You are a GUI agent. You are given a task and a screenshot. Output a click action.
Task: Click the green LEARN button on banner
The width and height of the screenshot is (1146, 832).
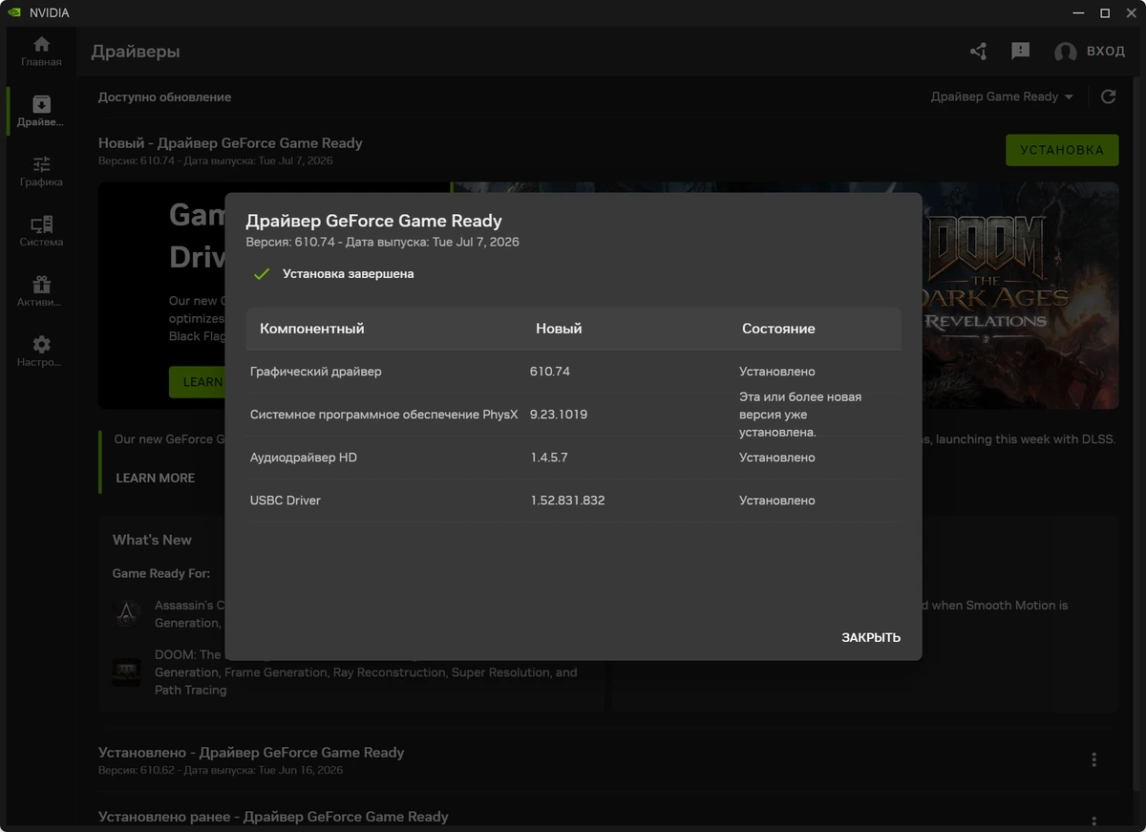click(197, 382)
